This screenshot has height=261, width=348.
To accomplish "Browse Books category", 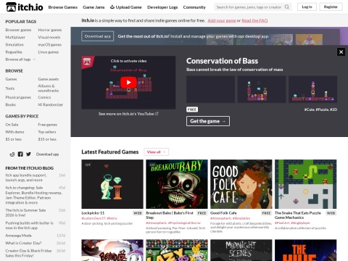I will click(11, 104).
